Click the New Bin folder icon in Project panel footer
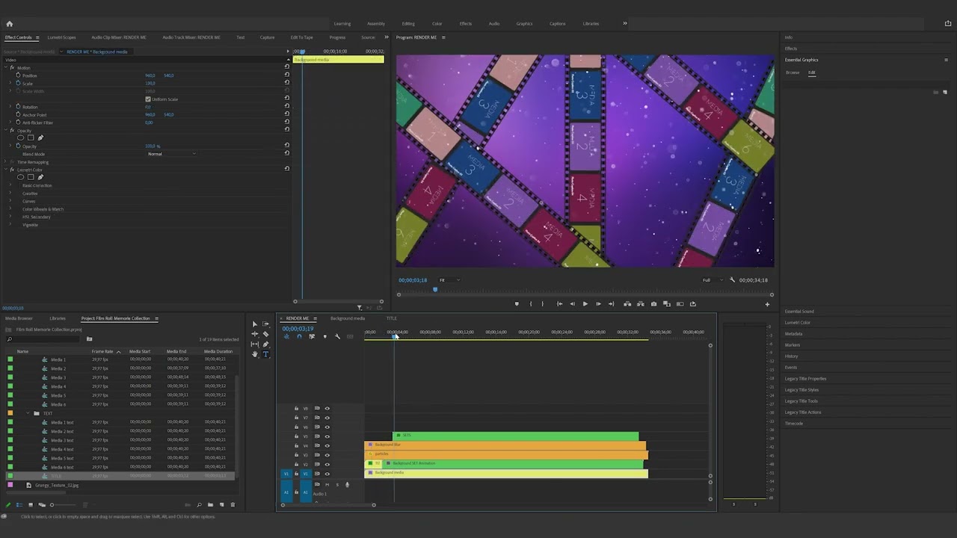Screen dimensions: 957x538 coord(210,505)
